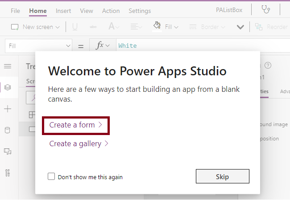Click the help question mark icon
This screenshot has width=290, height=201.
tap(268, 65)
